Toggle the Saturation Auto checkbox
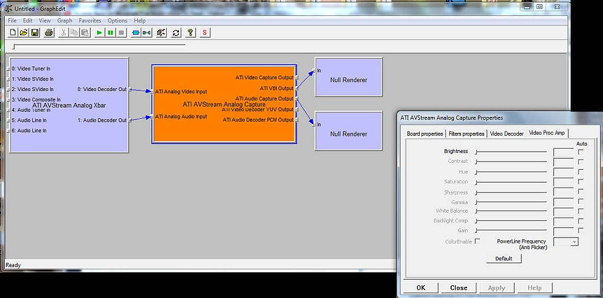 coord(581,182)
